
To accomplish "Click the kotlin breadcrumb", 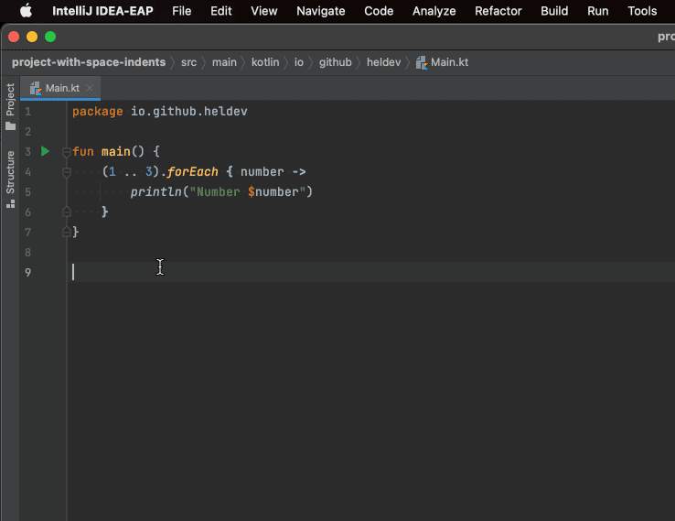I will coord(265,62).
